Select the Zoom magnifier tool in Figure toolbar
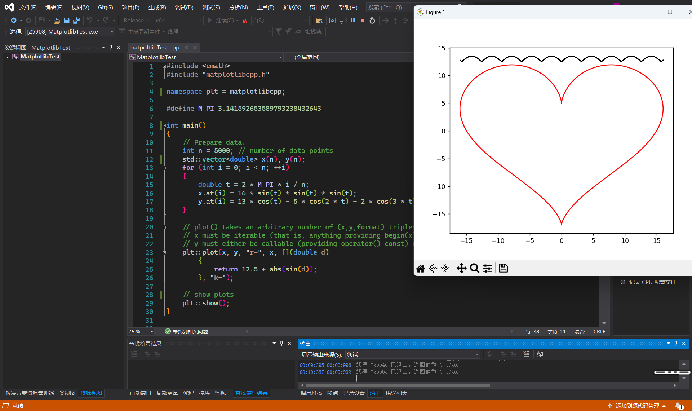Viewport: 692px width, 411px height. pos(475,268)
